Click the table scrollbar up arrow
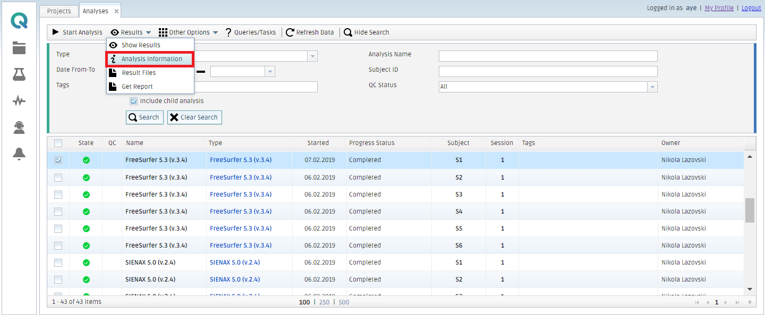 [750, 157]
